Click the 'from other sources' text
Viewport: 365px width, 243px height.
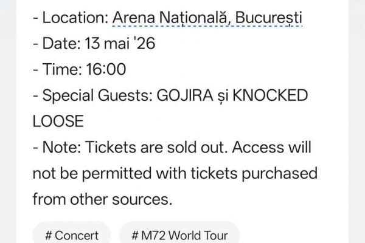pos(102,199)
